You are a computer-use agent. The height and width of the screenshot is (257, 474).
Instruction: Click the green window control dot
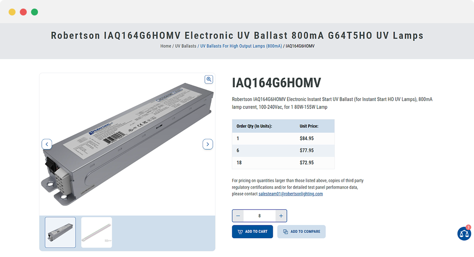[x=34, y=12]
